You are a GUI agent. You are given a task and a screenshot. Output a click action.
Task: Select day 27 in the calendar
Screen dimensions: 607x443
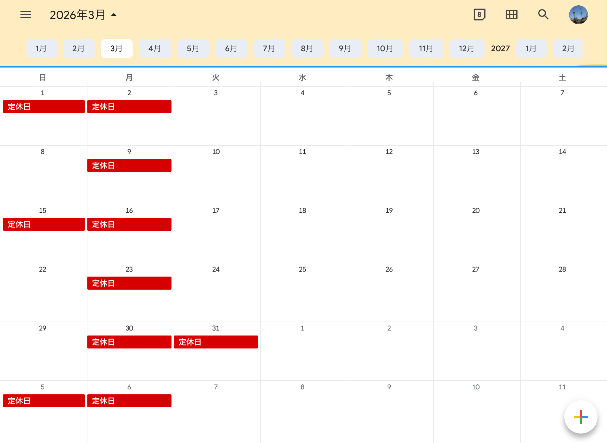(475, 269)
